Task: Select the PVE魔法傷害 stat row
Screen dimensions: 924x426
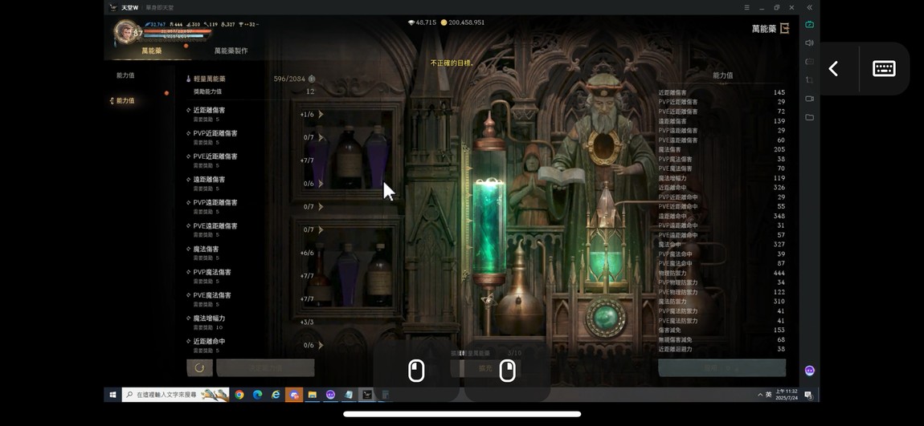Action: pos(255,299)
